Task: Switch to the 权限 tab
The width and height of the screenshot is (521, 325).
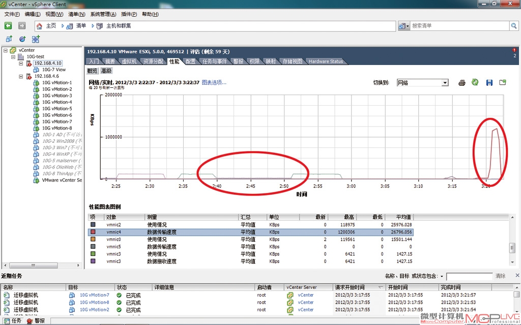Action: pyautogui.click(x=254, y=61)
